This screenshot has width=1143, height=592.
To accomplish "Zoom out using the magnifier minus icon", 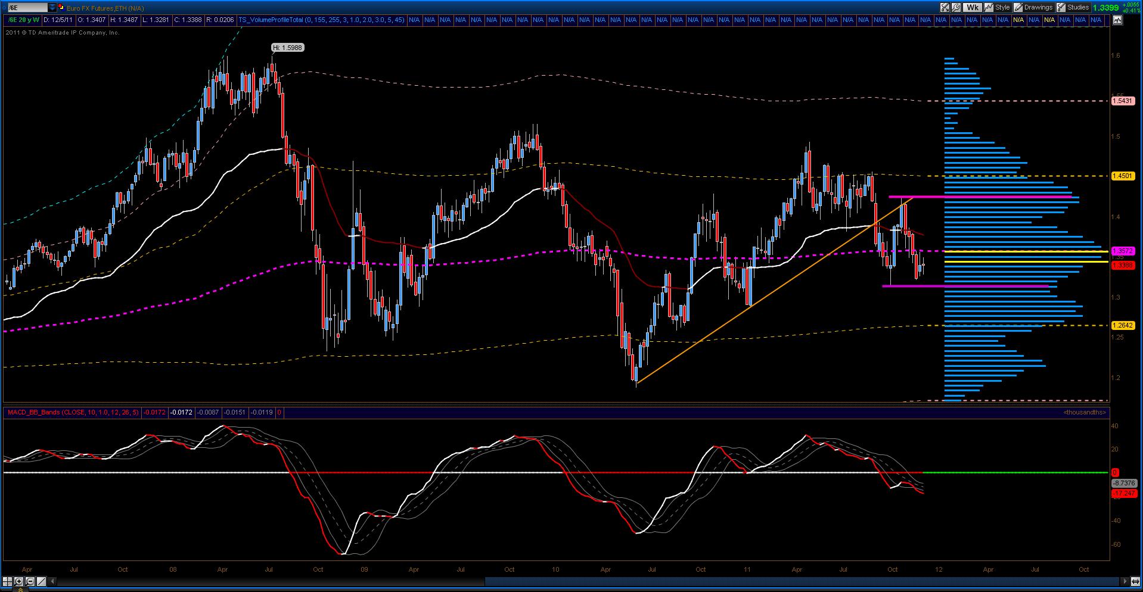I will point(30,581).
